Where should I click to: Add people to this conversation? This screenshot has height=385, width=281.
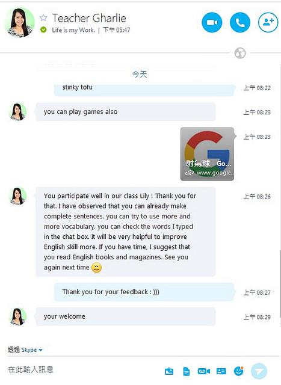268,23
